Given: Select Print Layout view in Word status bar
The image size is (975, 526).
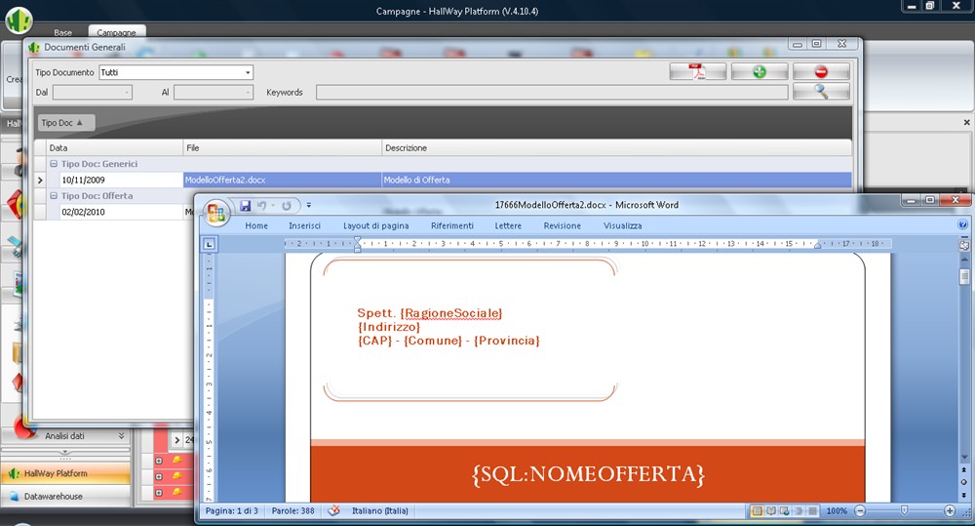Looking at the screenshot, I should coord(757,511).
